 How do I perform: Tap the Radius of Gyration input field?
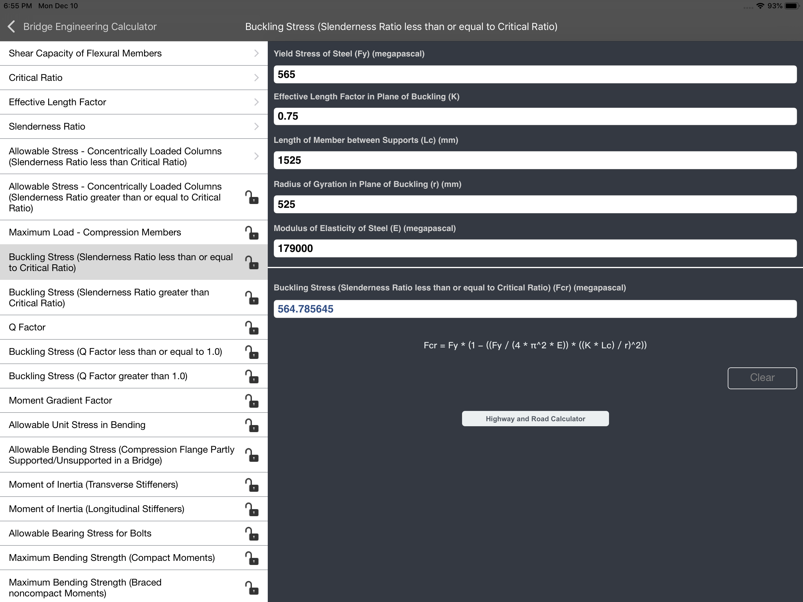coord(535,204)
